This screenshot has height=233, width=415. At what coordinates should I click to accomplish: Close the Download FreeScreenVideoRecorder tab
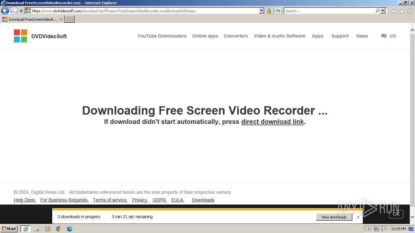click(61, 19)
